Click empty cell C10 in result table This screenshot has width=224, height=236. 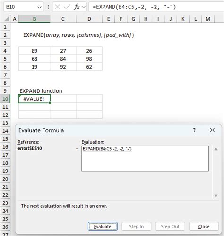click(63, 99)
